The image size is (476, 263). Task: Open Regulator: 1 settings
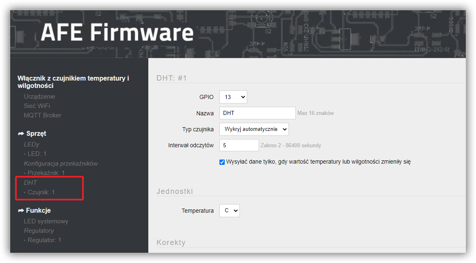coord(44,240)
